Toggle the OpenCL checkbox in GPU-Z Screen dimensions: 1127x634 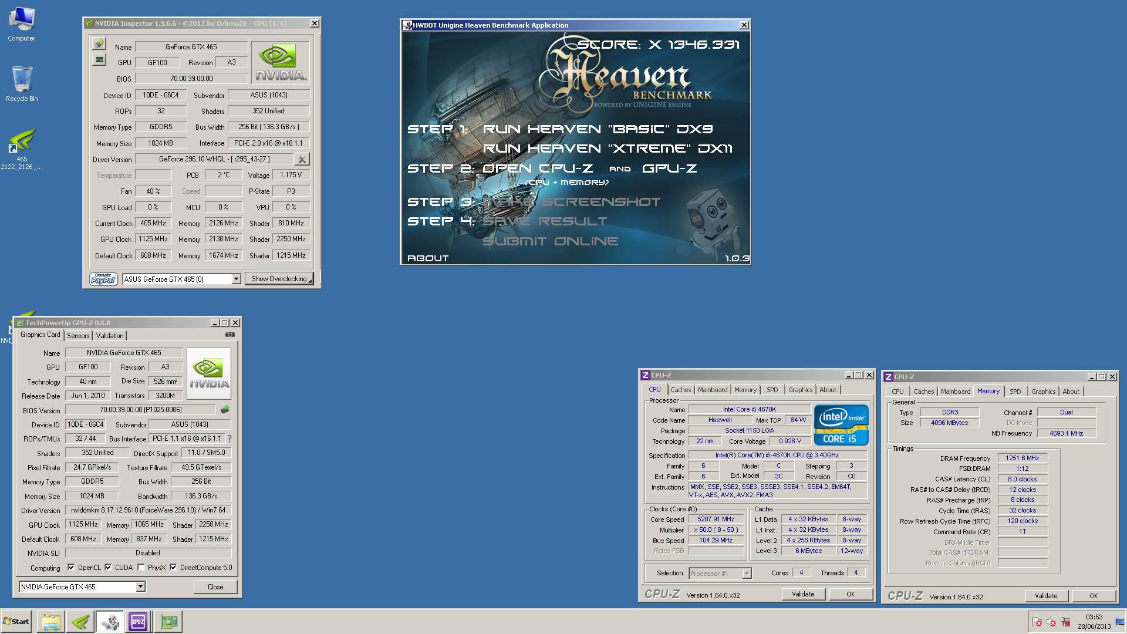coord(71,568)
